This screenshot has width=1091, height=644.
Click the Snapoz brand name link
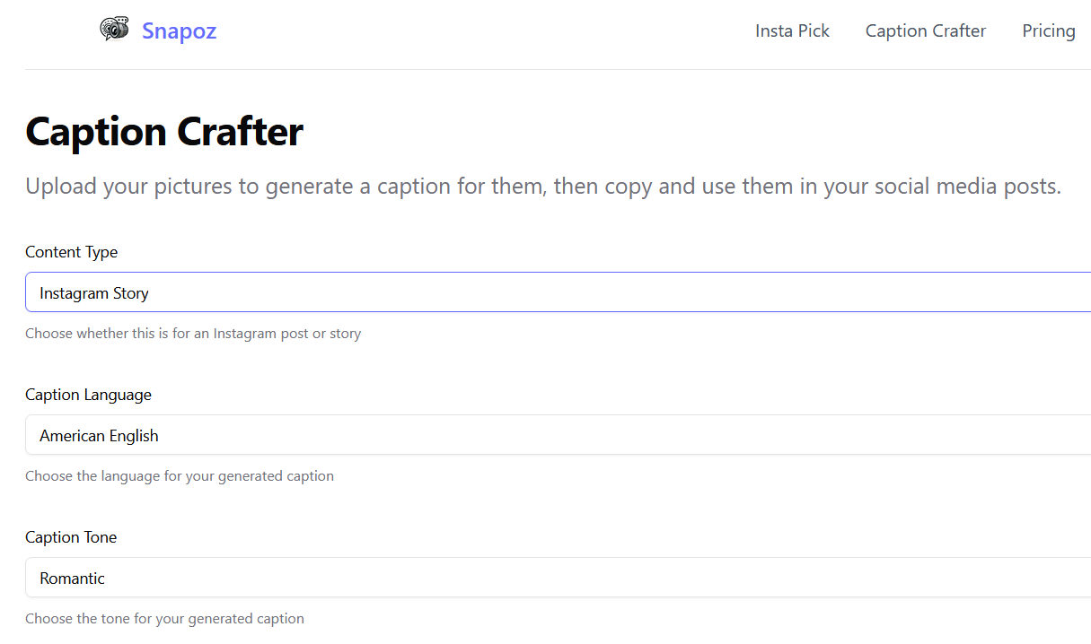(179, 31)
